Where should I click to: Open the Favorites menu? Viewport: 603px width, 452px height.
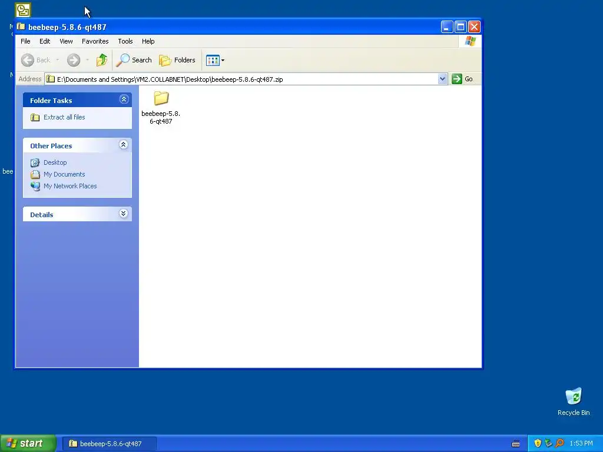95,41
